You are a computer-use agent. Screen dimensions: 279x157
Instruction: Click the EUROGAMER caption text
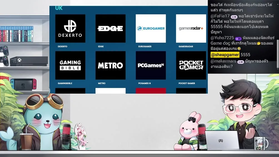[145, 46]
